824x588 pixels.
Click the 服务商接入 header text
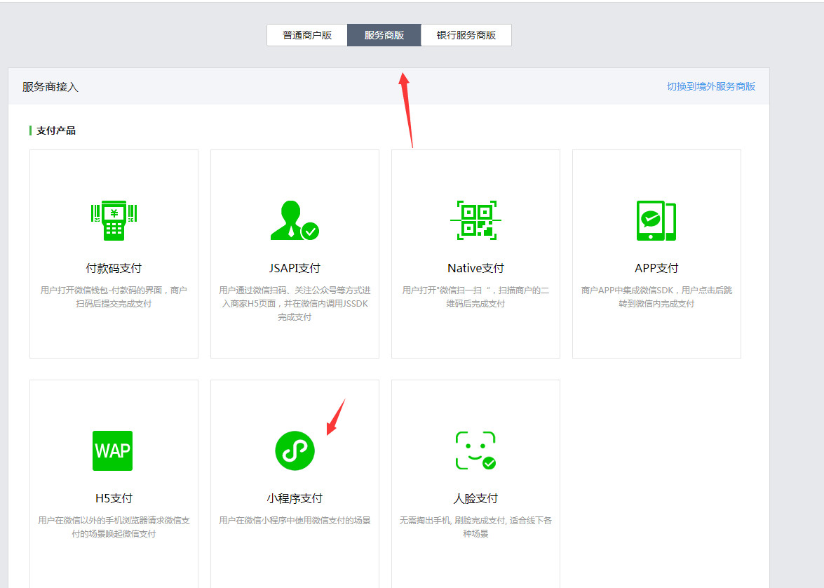tap(50, 87)
